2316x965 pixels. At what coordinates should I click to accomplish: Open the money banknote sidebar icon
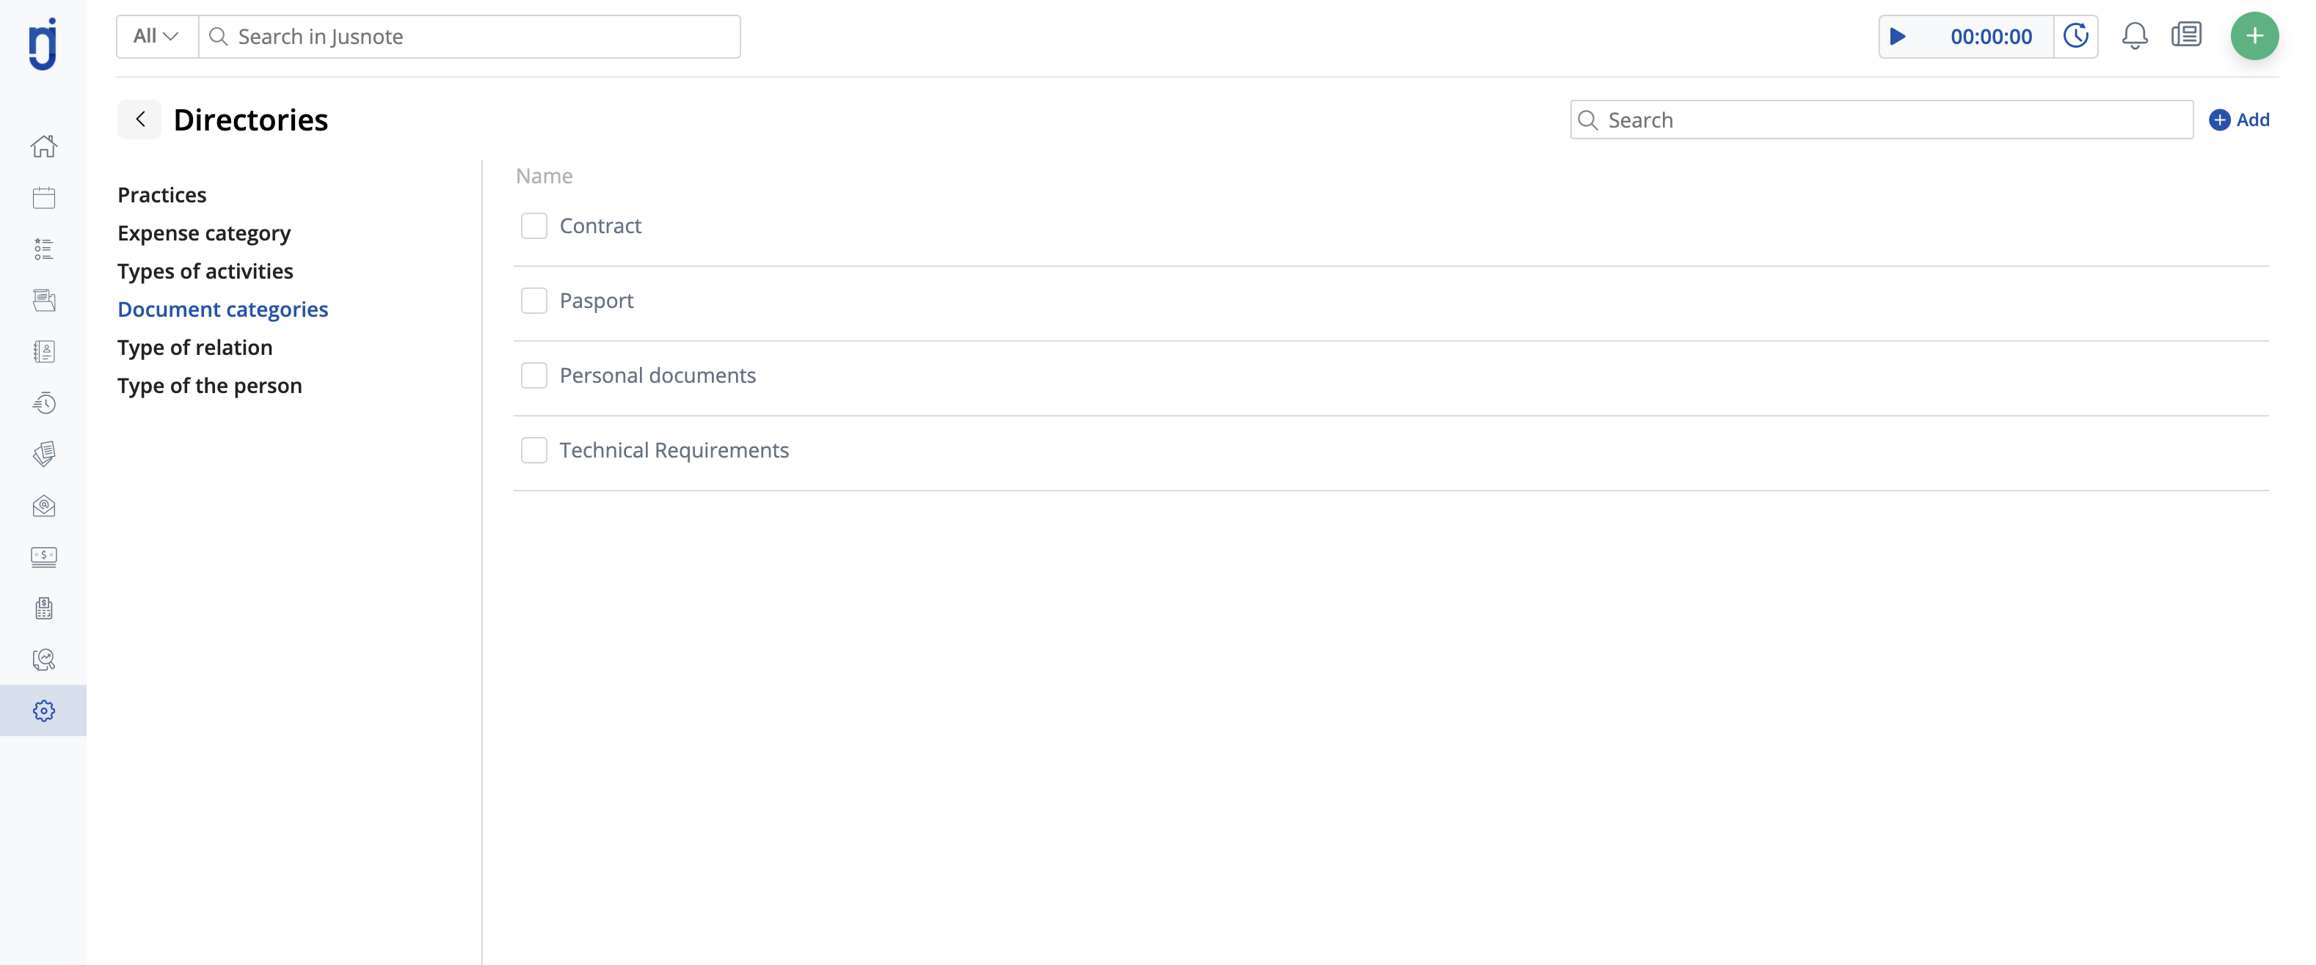pyautogui.click(x=43, y=557)
